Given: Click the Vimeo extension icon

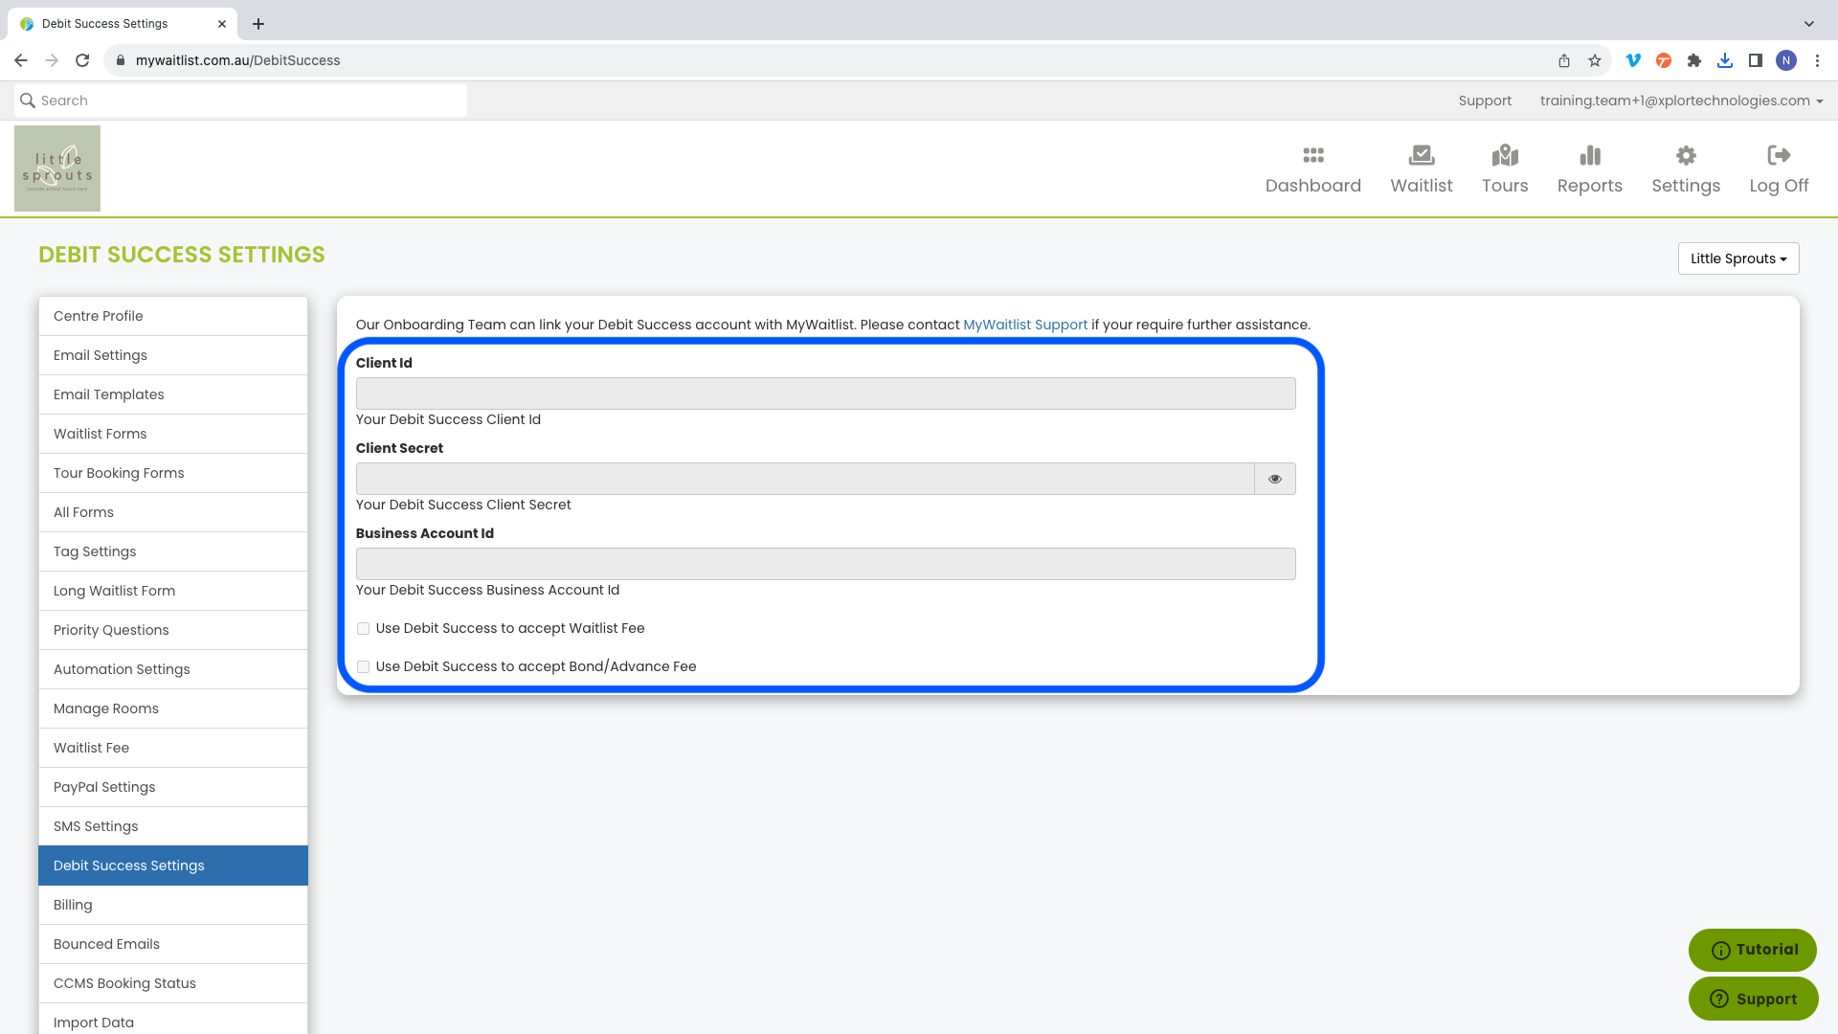Looking at the screenshot, I should (x=1633, y=60).
